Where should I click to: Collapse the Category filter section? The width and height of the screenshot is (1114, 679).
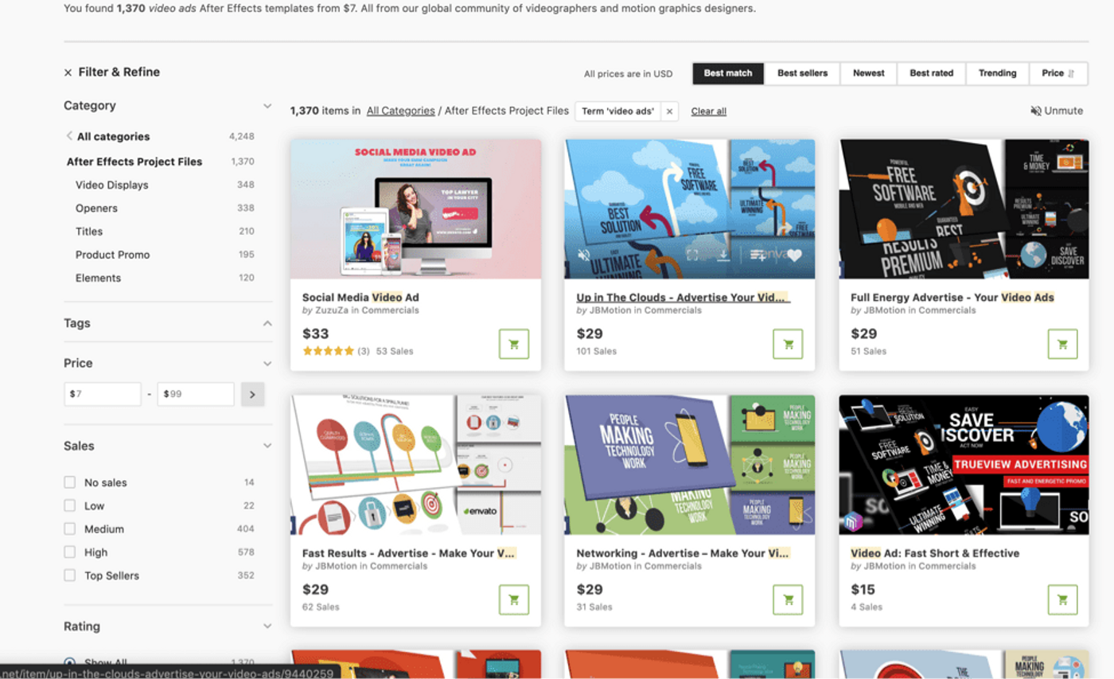[x=267, y=106]
